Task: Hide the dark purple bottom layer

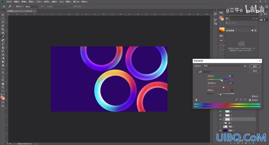Action: 220,131
